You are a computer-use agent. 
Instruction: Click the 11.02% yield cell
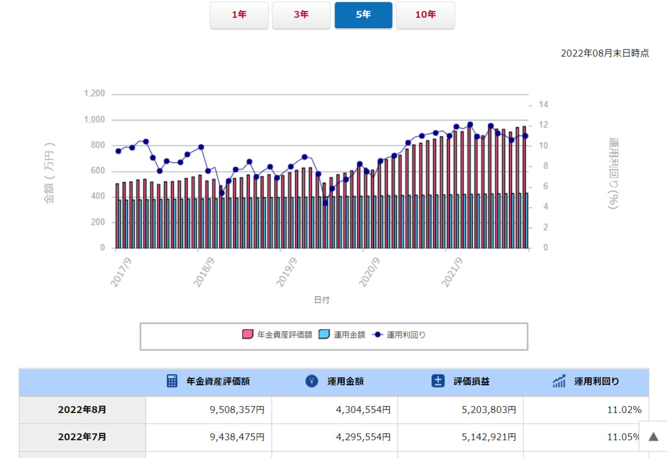point(586,410)
